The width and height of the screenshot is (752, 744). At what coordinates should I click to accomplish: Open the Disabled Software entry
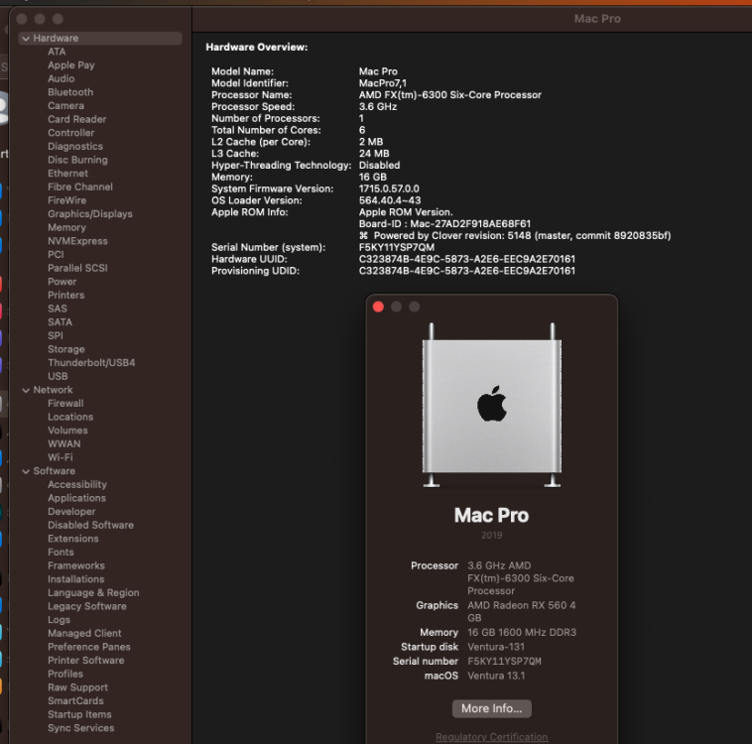coord(90,525)
